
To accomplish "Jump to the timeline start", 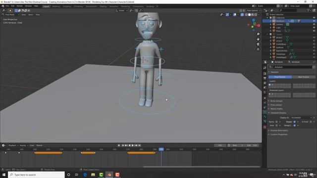I will (x=123, y=145).
